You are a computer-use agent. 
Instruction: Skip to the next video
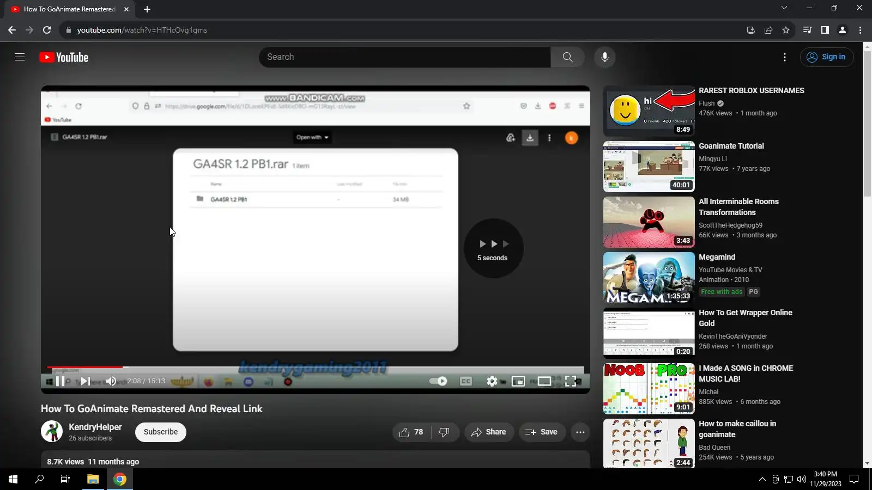pos(86,381)
